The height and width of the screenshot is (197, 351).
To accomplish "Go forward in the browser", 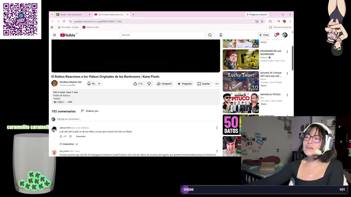I will click(x=58, y=21).
